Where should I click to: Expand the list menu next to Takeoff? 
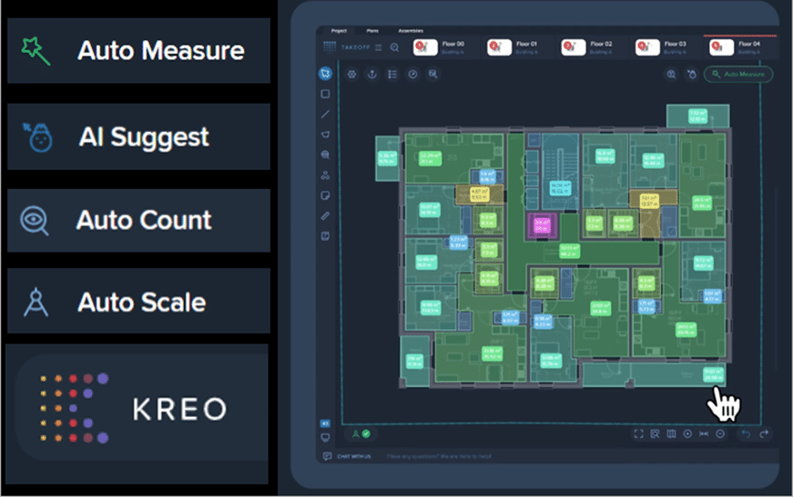[378, 47]
